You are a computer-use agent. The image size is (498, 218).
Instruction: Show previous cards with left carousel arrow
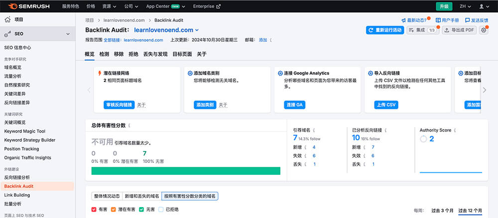coord(89,90)
